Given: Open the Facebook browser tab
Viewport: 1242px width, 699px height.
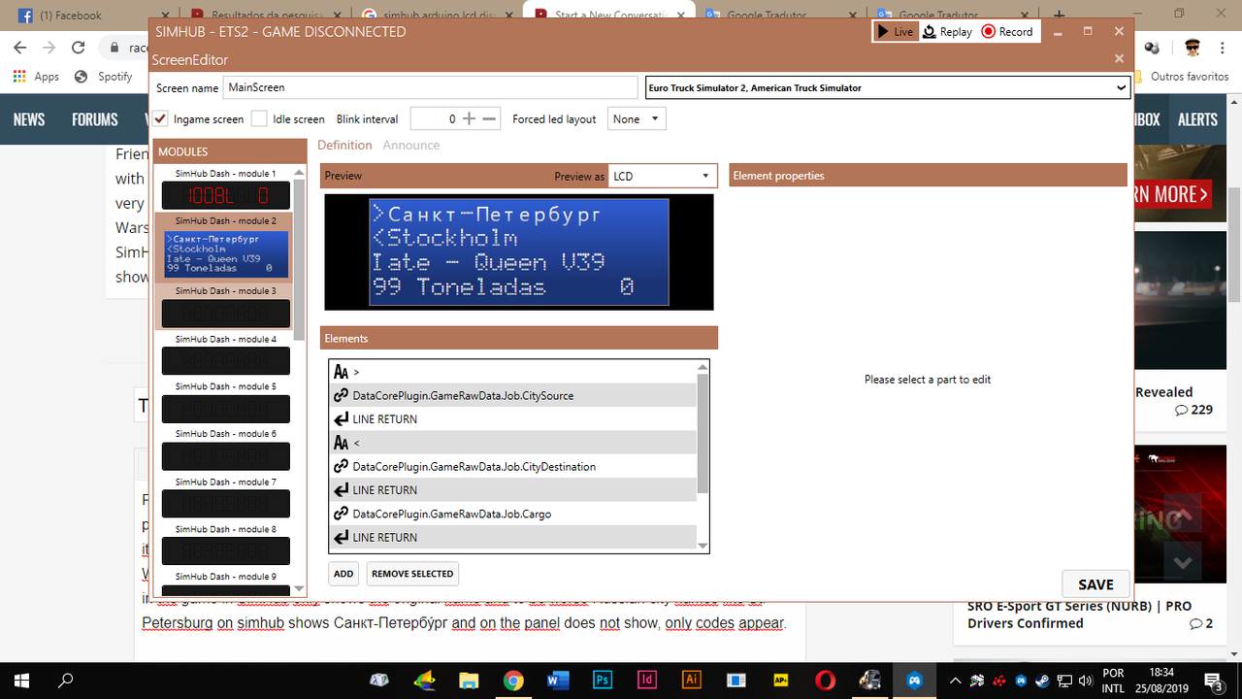Looking at the screenshot, I should pos(87,15).
